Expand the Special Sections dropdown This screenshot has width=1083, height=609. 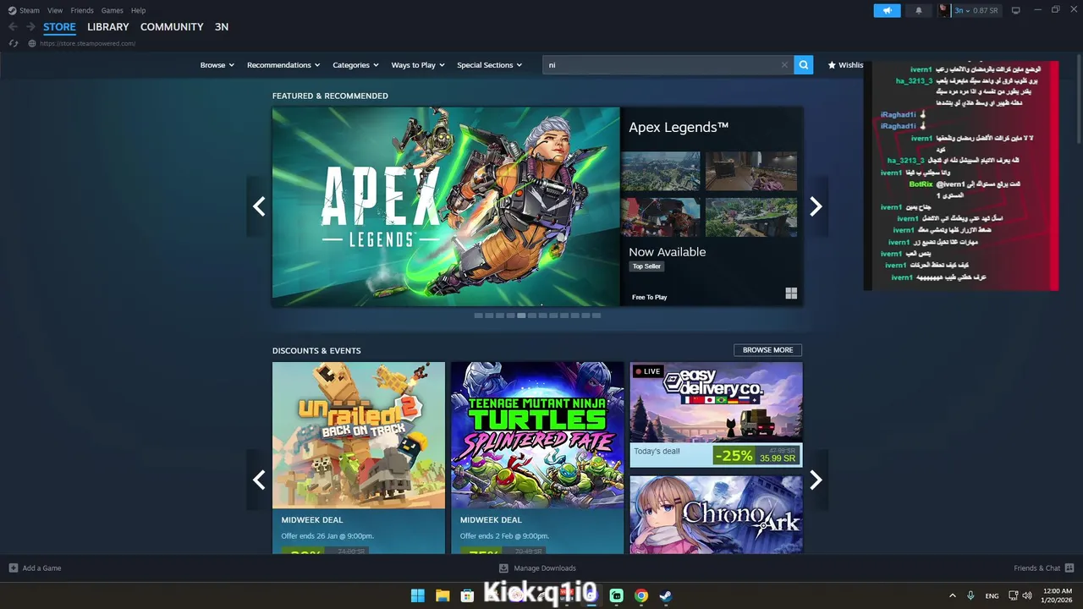click(490, 65)
